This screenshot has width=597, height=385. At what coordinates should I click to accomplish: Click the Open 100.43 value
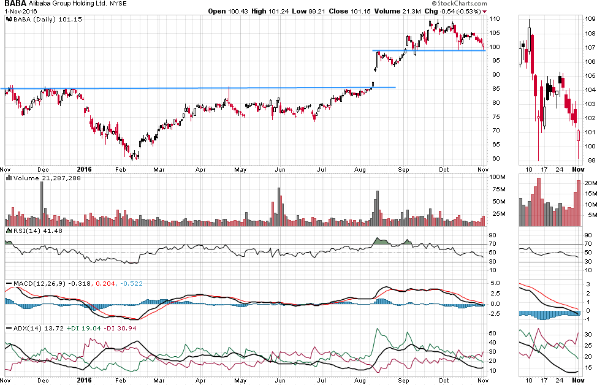(228, 12)
